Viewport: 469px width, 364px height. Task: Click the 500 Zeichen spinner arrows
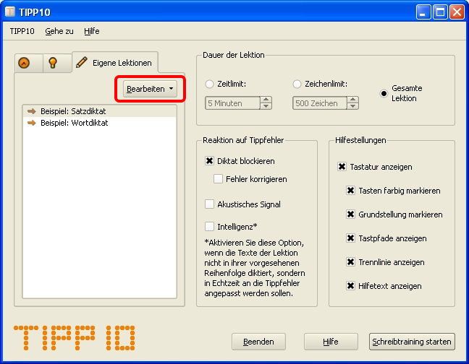point(352,103)
